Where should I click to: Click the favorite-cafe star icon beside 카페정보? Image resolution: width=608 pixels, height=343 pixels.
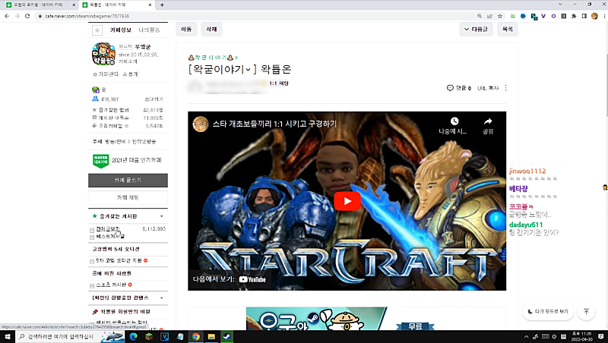click(x=97, y=30)
